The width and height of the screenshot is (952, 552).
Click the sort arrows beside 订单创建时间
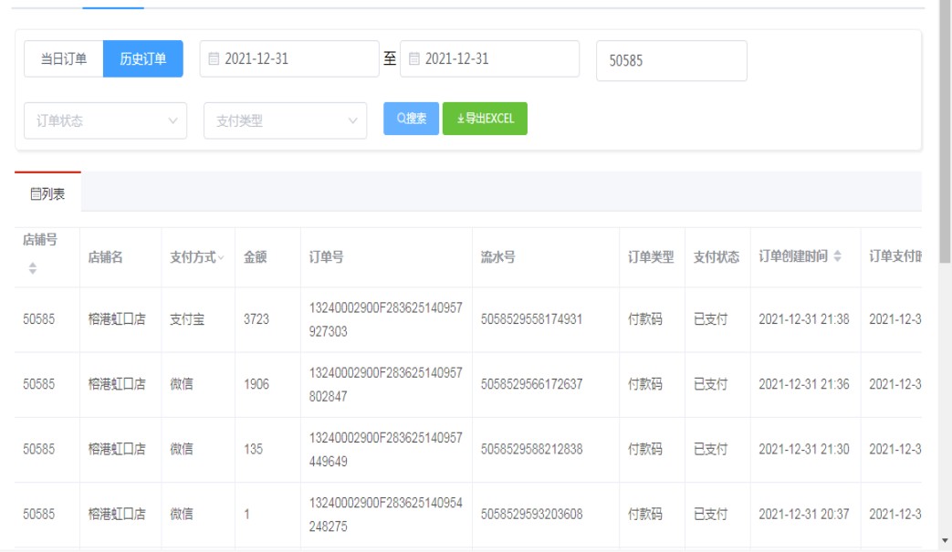[x=838, y=257]
